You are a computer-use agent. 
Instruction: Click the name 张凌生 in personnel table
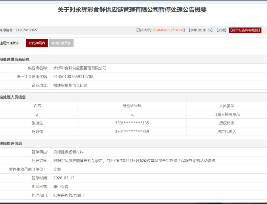pyautogui.click(x=37, y=123)
